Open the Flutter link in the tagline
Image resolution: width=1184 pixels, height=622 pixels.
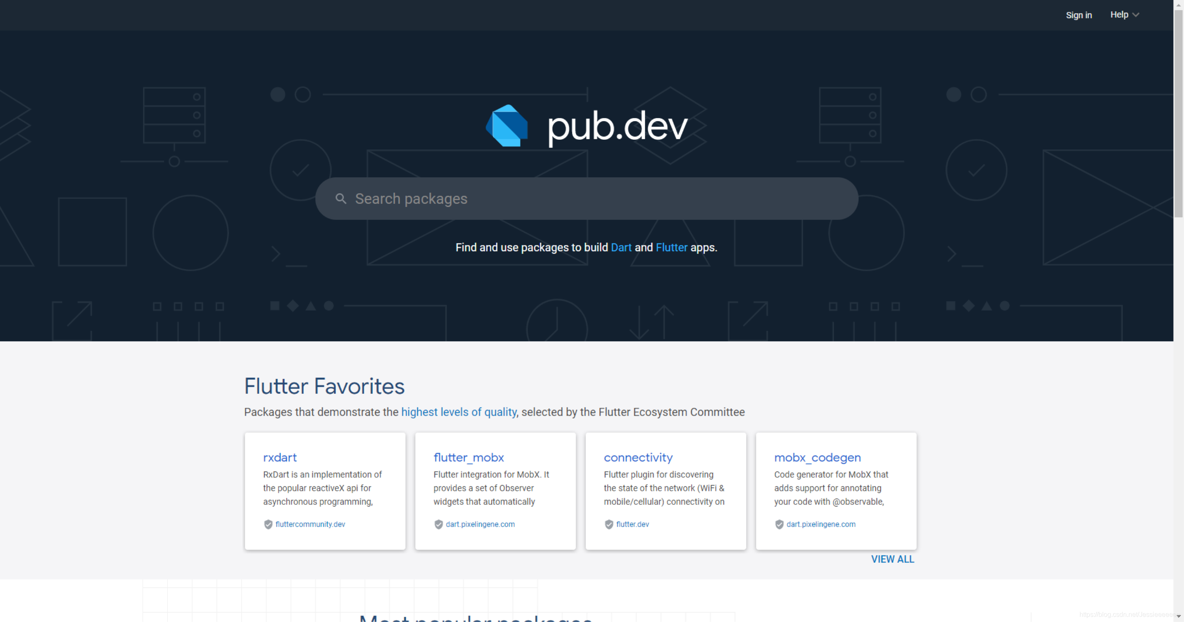pos(672,247)
